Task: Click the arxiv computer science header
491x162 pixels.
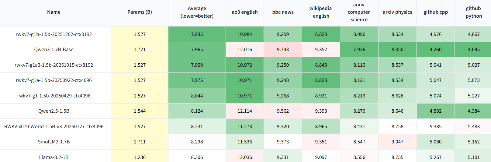Action: coord(359,12)
